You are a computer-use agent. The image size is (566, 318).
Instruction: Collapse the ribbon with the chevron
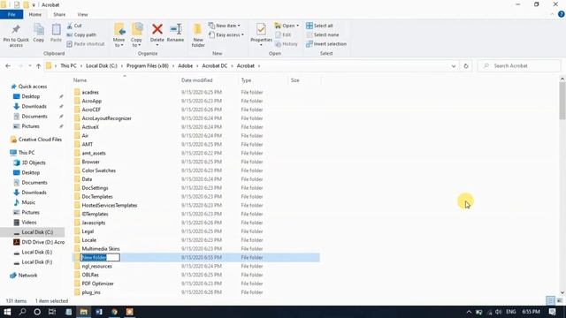point(552,14)
